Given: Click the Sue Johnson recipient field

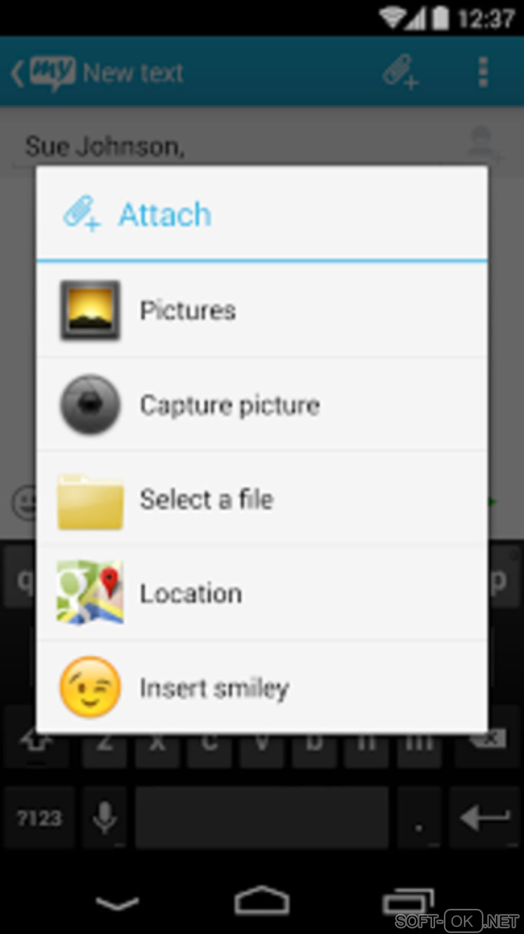Looking at the screenshot, I should (x=236, y=146).
